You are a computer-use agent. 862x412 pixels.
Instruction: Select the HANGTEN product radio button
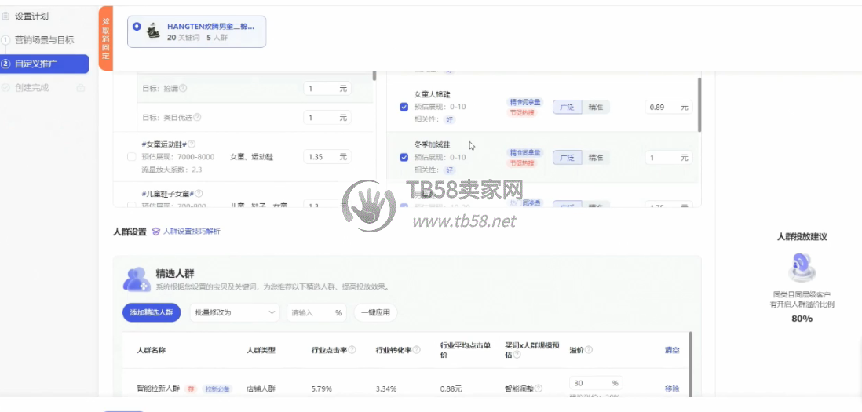pos(137,27)
